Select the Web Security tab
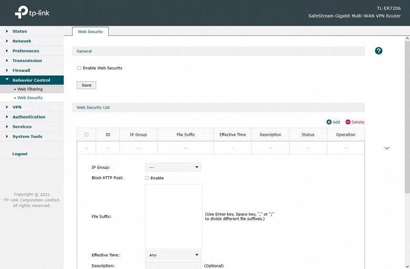Image resolution: width=410 pixels, height=269 pixels. [90, 31]
